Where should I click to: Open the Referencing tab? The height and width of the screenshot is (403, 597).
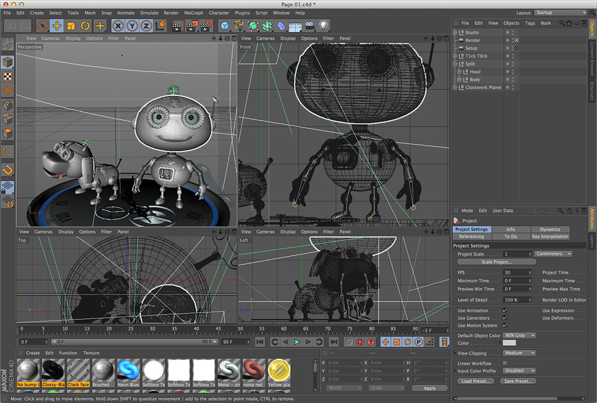(472, 236)
